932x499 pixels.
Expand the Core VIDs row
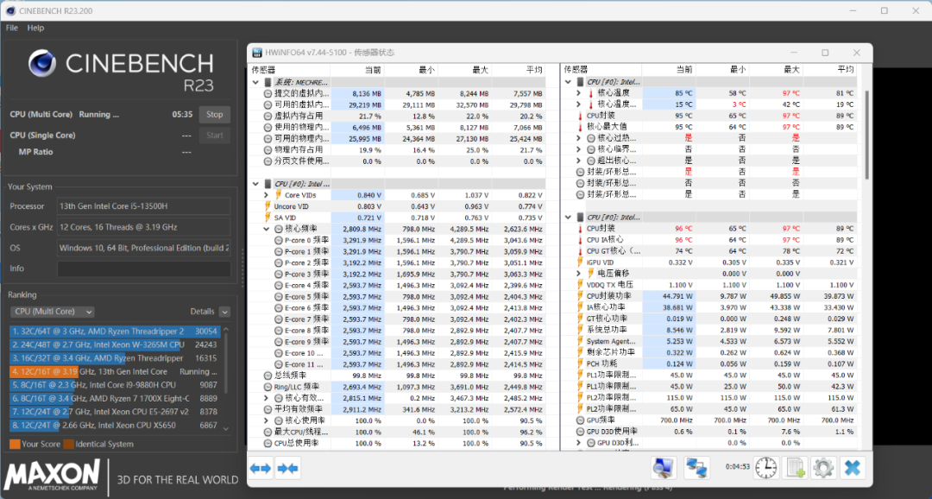coord(267,195)
